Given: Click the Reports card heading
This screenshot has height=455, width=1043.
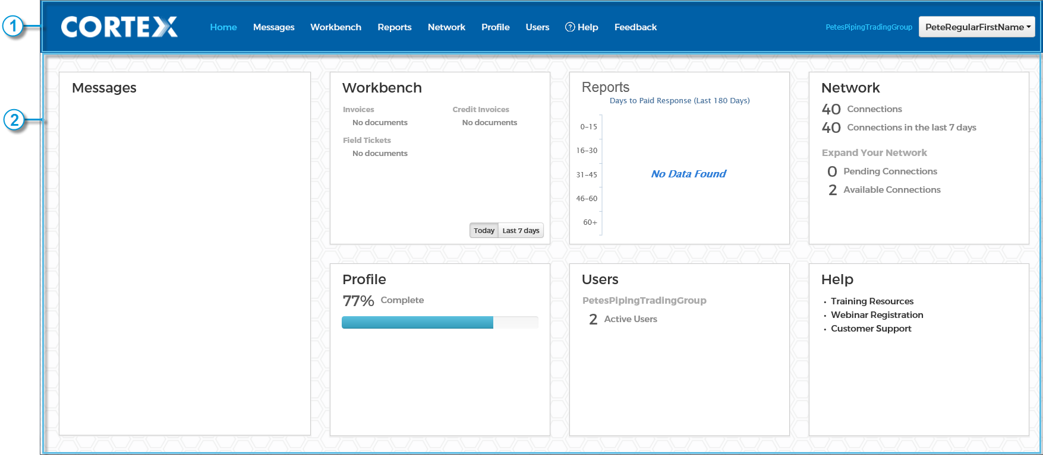Looking at the screenshot, I should coord(606,87).
